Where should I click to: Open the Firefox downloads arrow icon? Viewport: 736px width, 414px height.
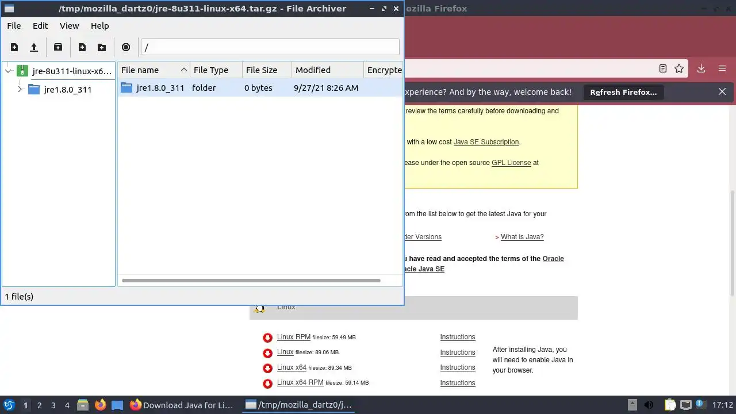pos(701,68)
